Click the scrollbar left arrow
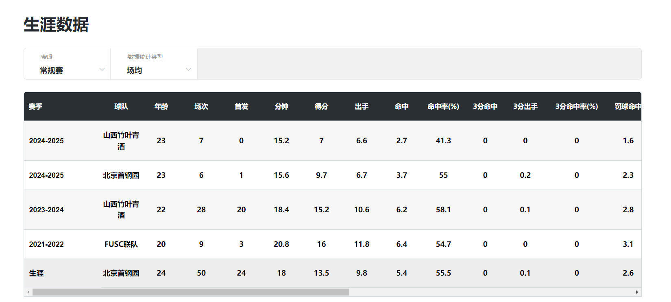This screenshot has width=671, height=302. pos(28,292)
